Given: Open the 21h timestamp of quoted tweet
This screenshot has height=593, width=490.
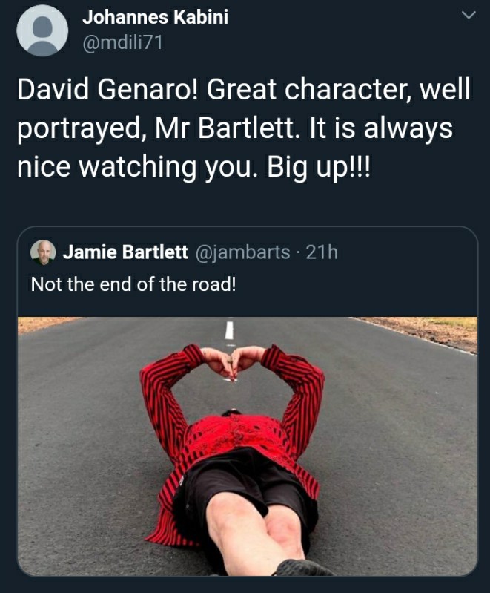Looking at the screenshot, I should coord(322,252).
